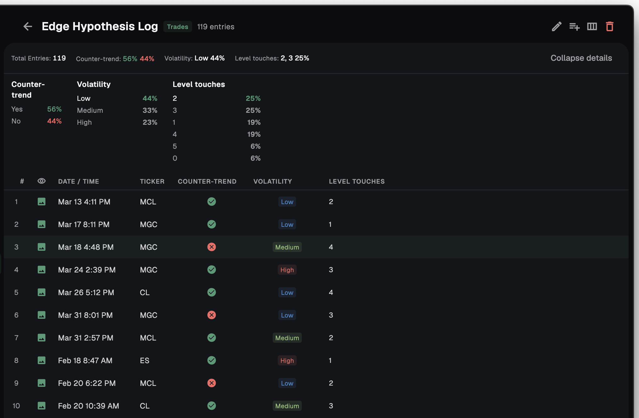Toggle counter-trend check for Feb 20 10:39 AM
639x418 pixels.
[x=212, y=406]
